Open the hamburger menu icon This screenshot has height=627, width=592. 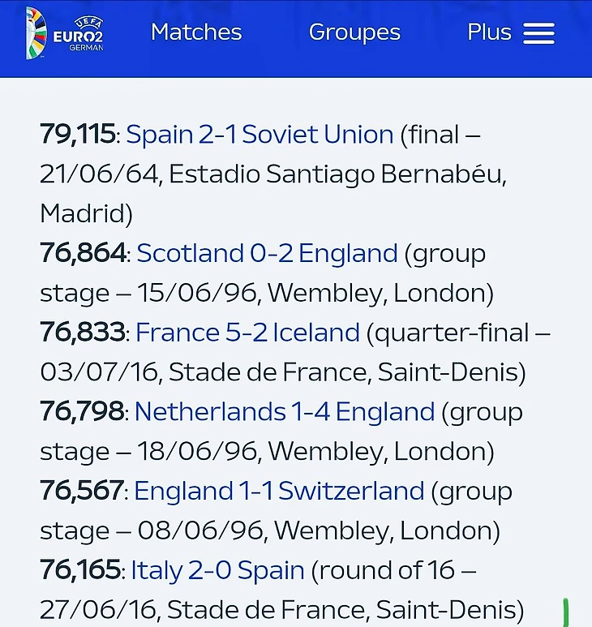pyautogui.click(x=538, y=33)
